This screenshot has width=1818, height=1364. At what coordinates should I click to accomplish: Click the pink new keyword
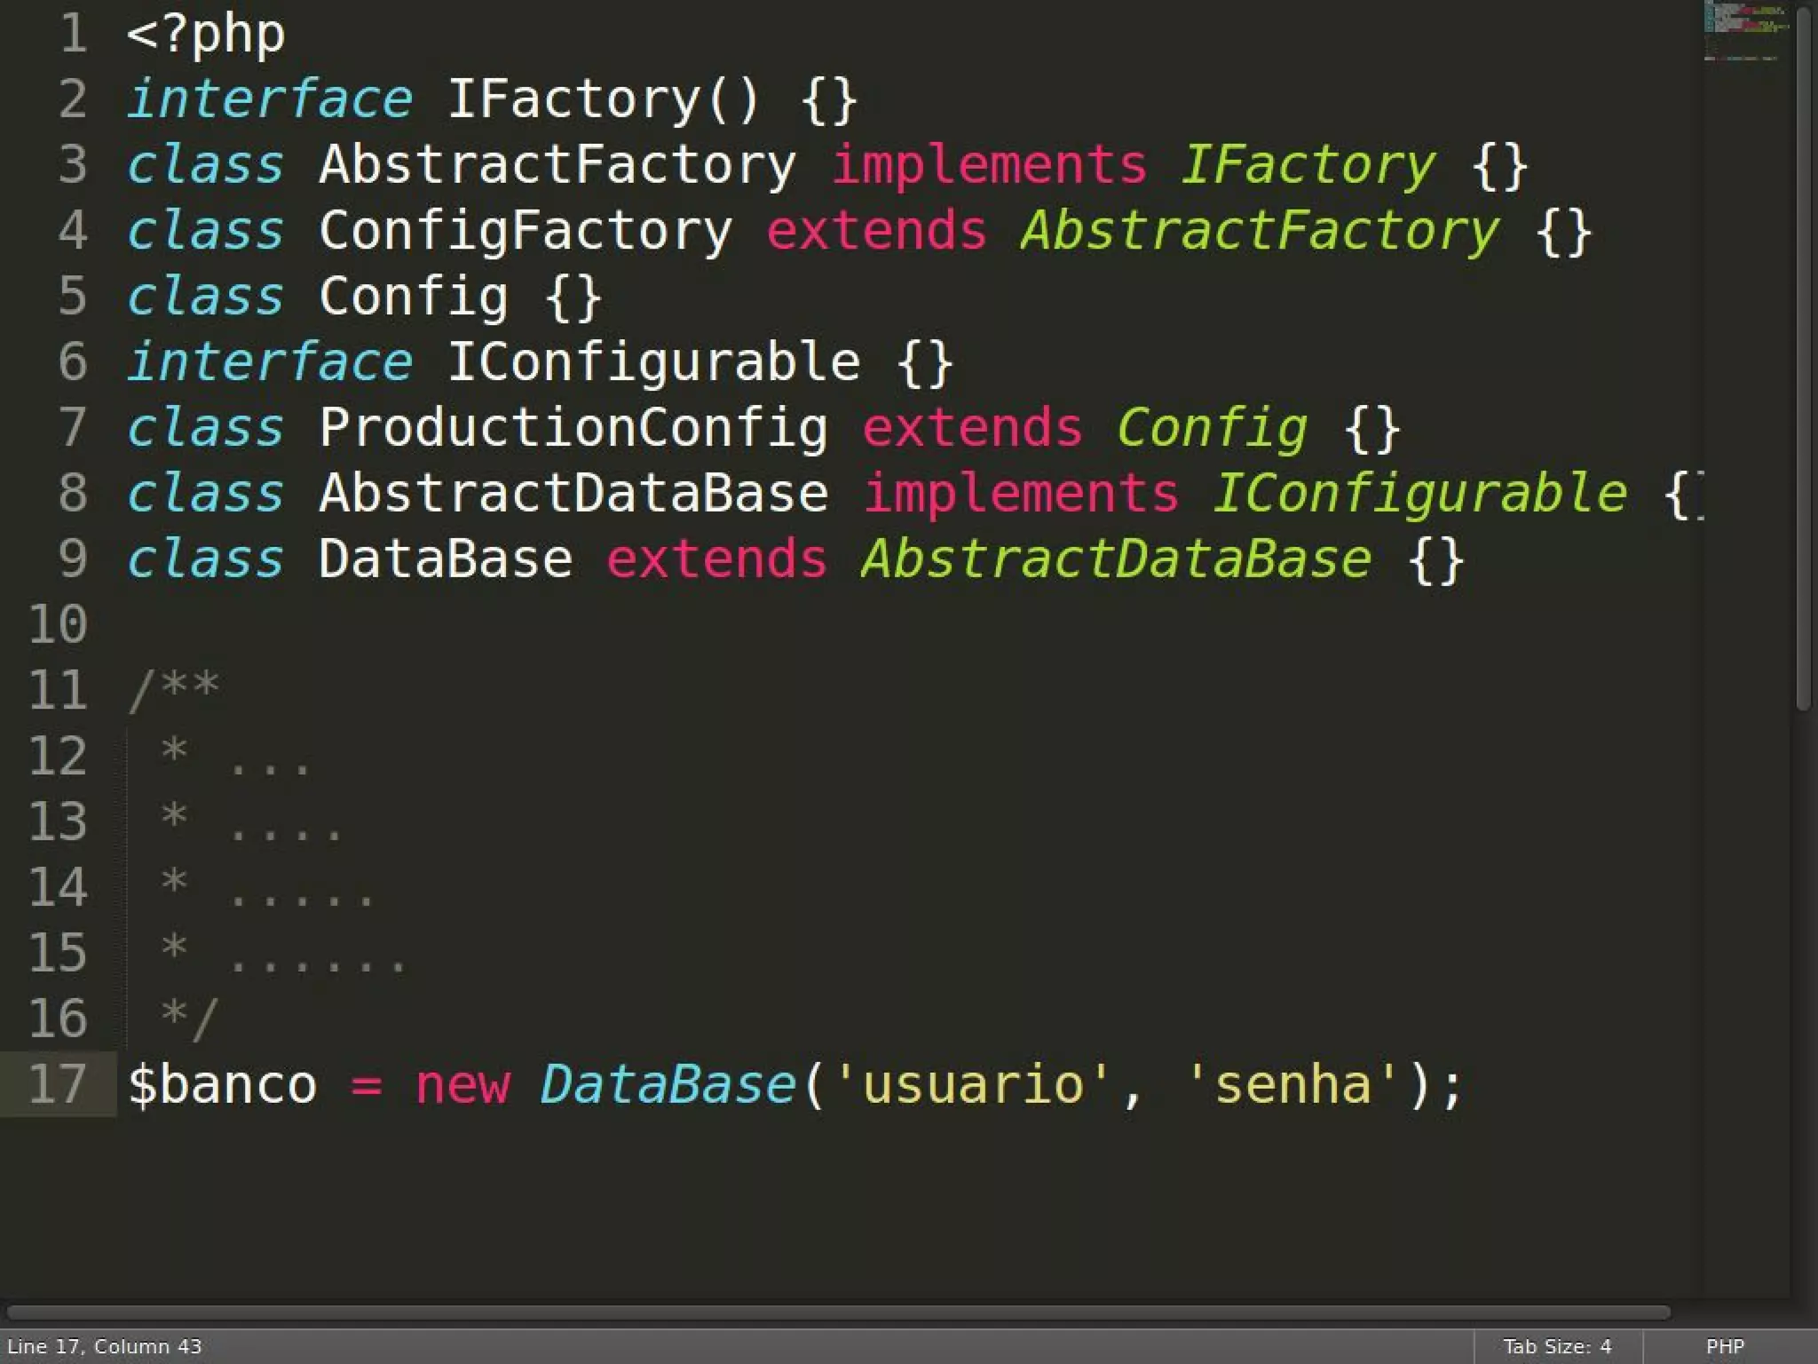pyautogui.click(x=462, y=1084)
